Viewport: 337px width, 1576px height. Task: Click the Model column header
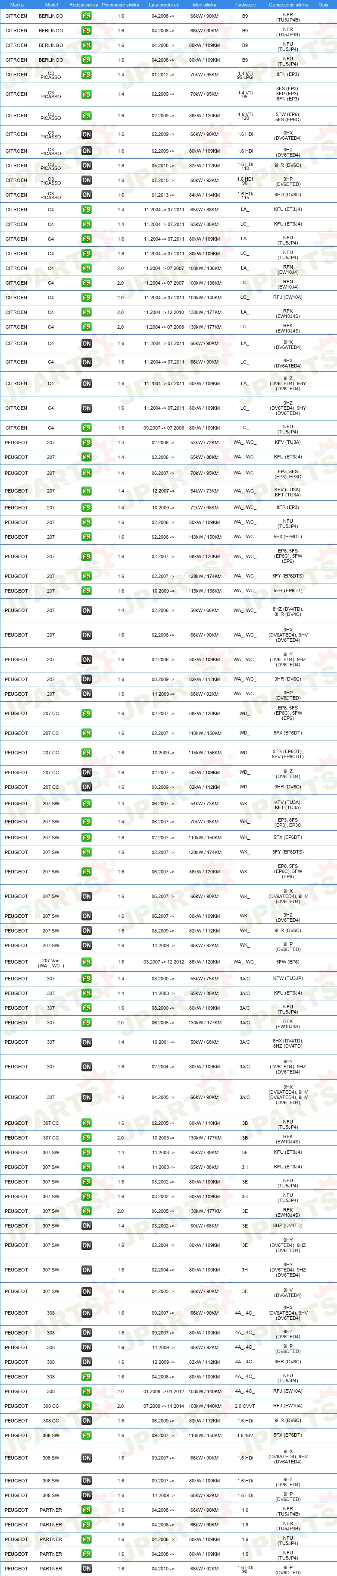click(x=51, y=5)
